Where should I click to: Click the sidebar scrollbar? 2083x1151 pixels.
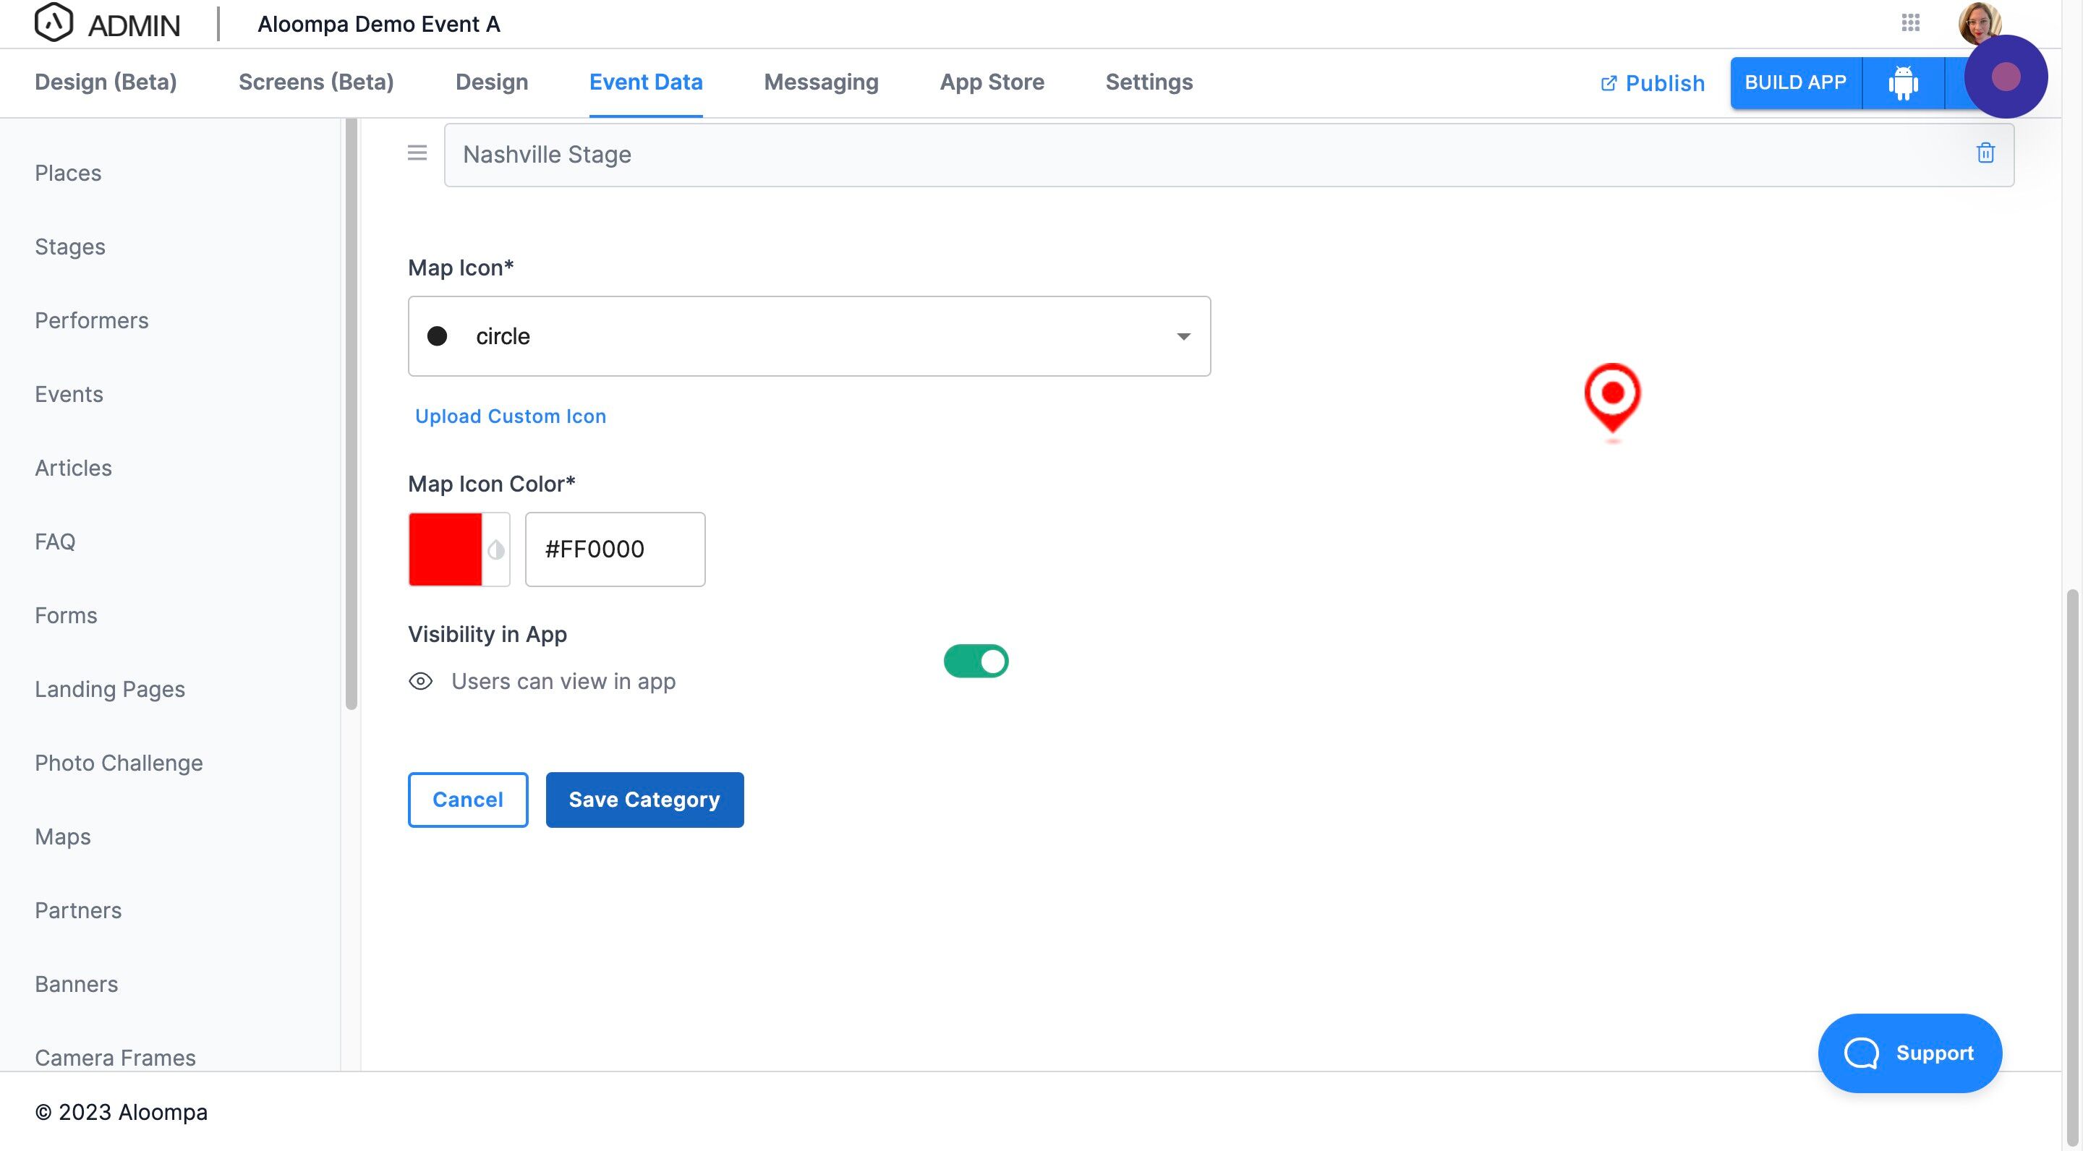[x=351, y=414]
